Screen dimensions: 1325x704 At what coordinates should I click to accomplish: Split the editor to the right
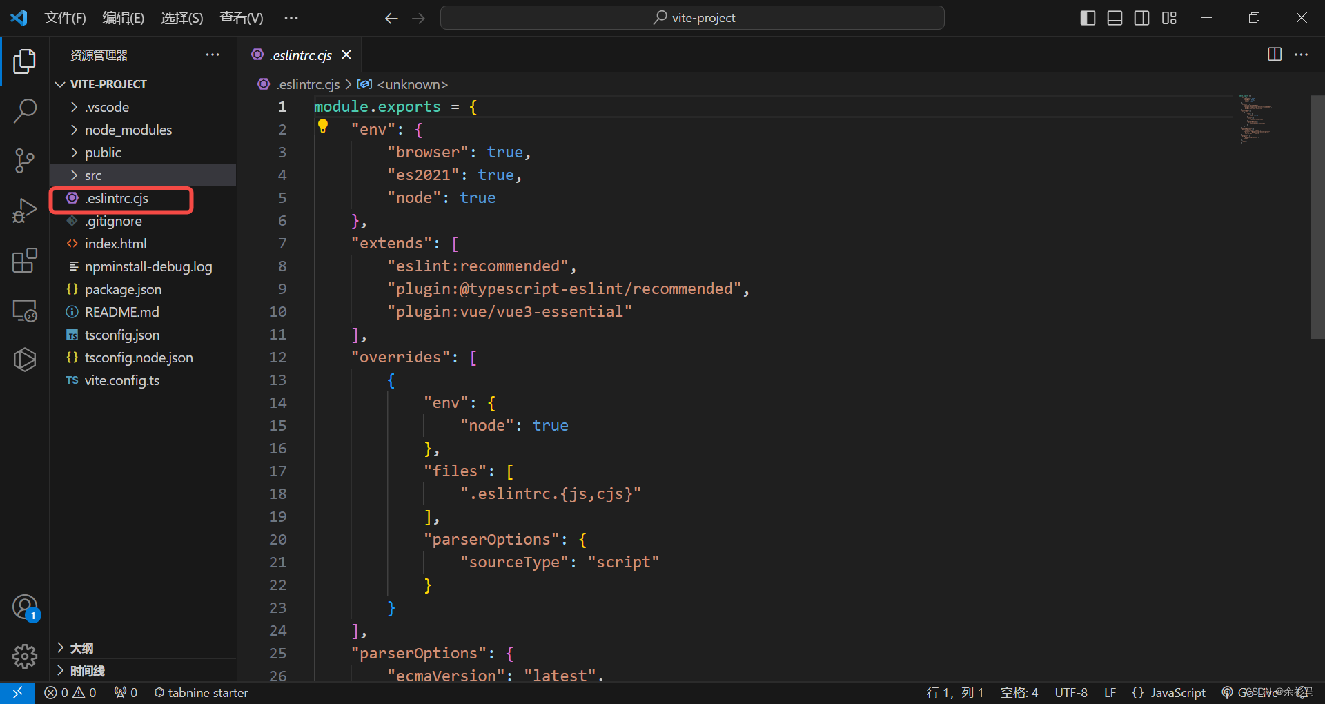1274,55
